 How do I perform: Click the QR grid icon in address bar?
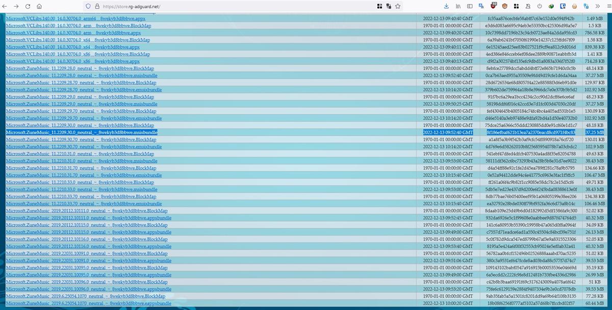379,6
